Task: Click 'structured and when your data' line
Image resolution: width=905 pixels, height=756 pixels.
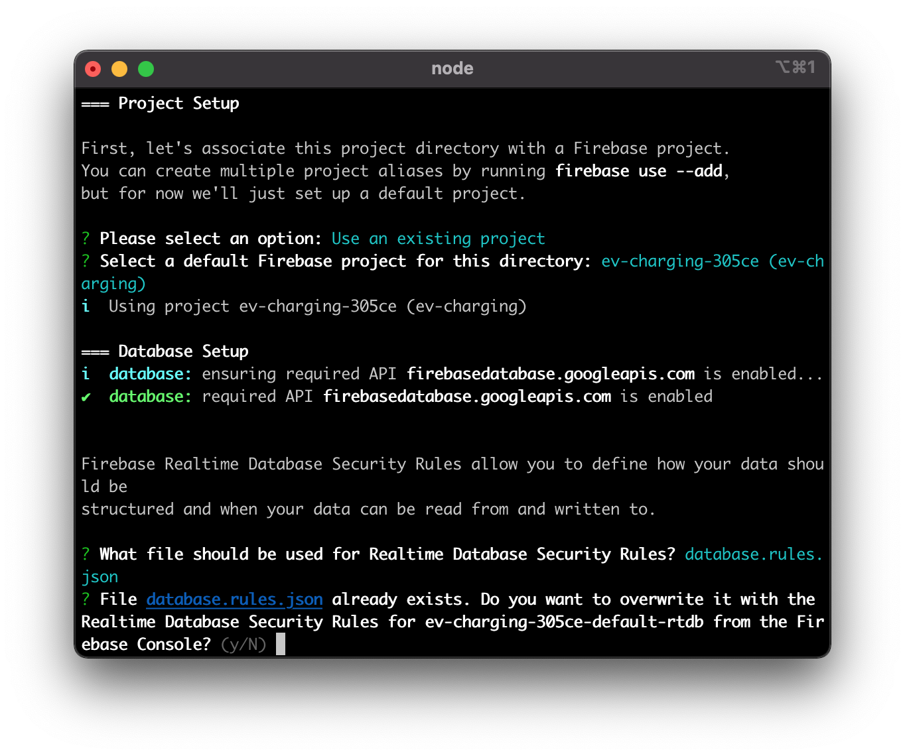Action: pos(368,509)
